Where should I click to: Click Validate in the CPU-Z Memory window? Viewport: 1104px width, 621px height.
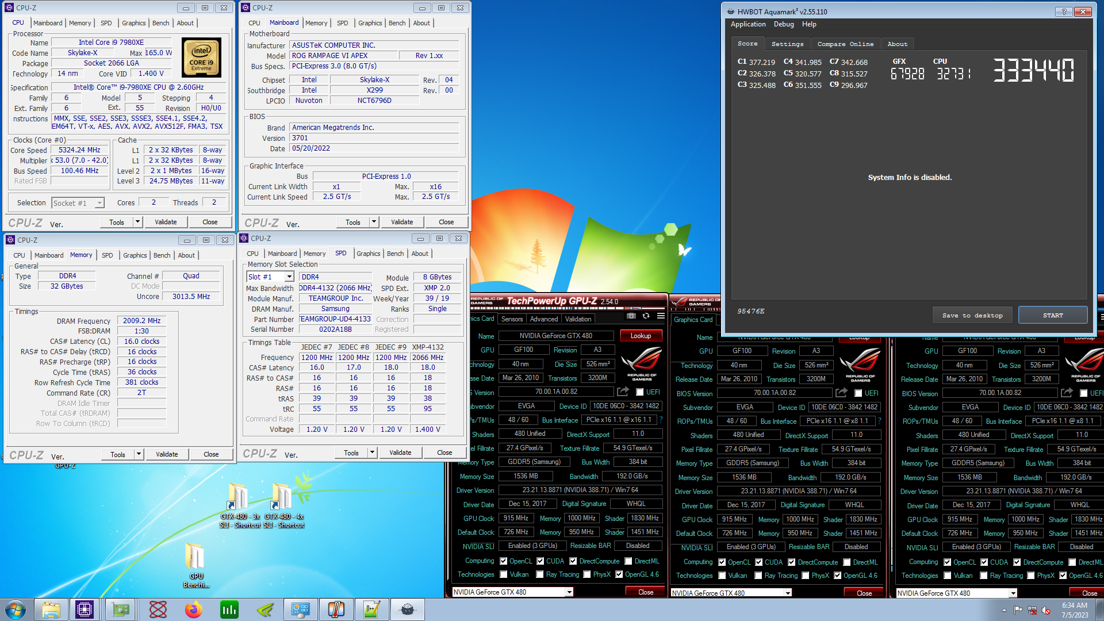(x=167, y=454)
